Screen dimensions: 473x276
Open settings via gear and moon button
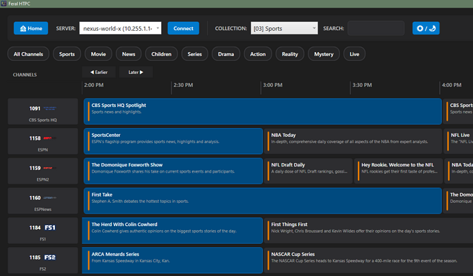pyautogui.click(x=426, y=28)
